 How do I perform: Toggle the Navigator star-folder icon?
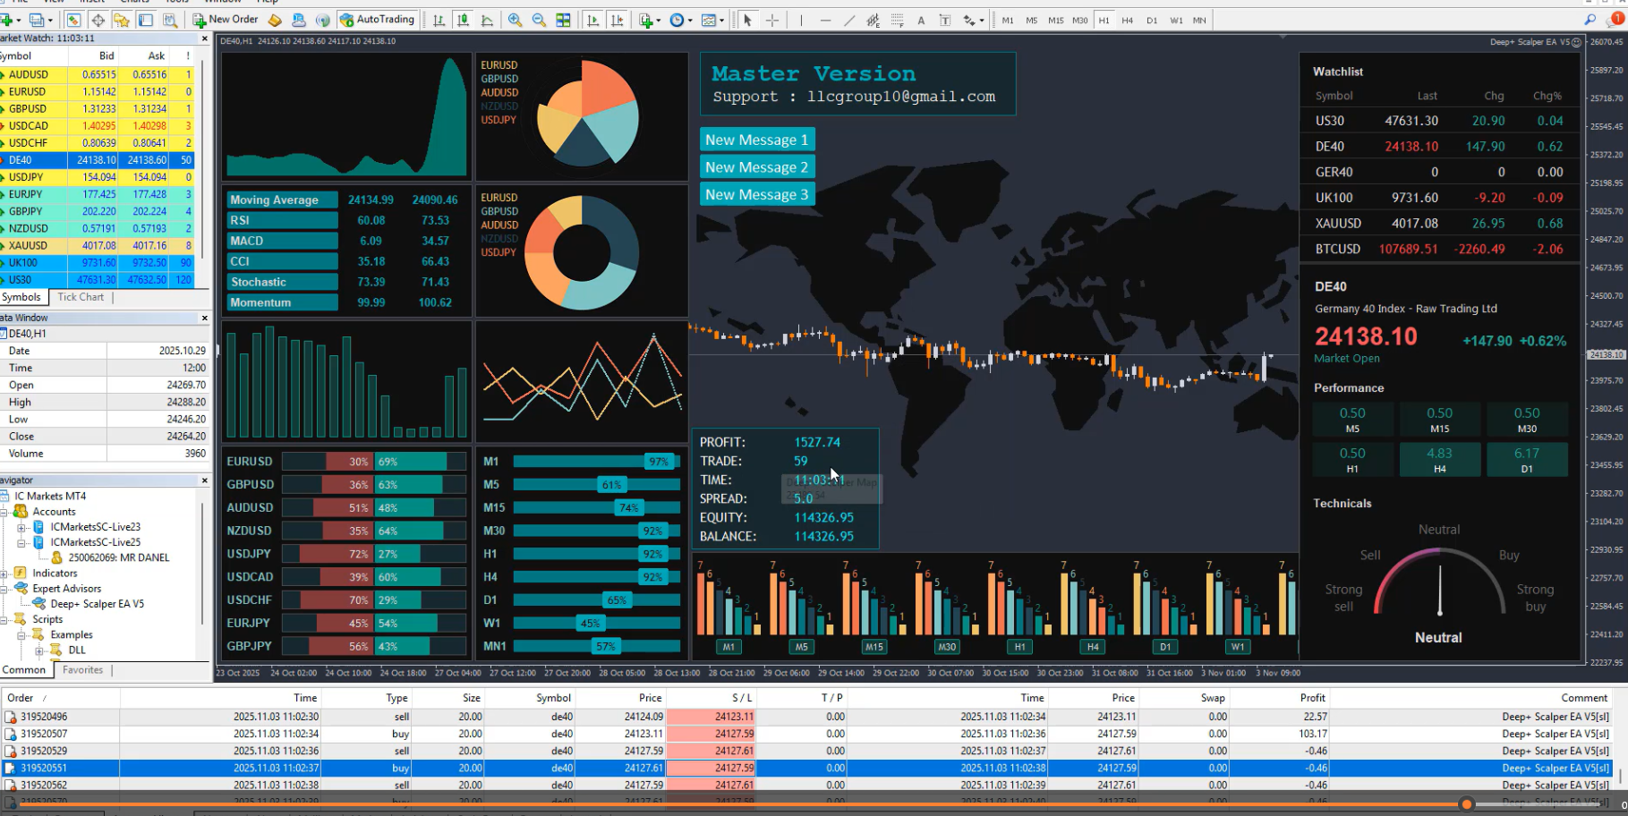click(122, 20)
